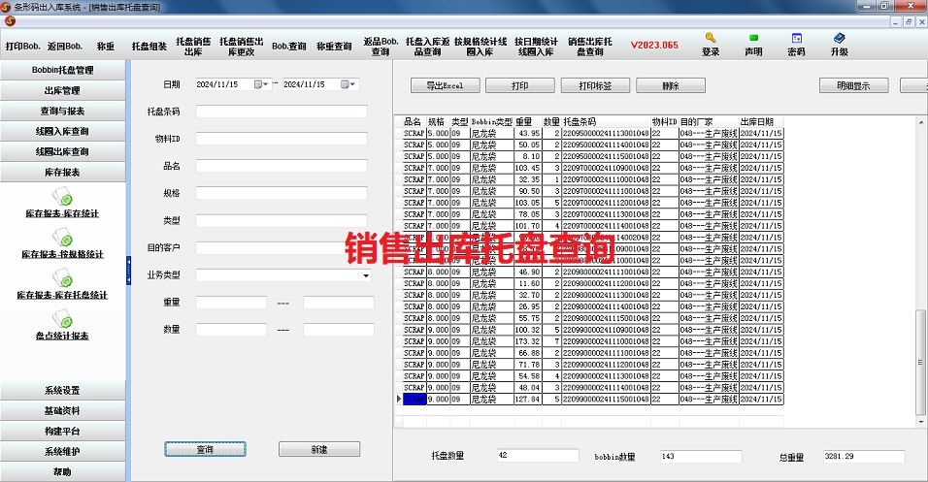Switch to 系统设置 sidebar section

(63, 390)
